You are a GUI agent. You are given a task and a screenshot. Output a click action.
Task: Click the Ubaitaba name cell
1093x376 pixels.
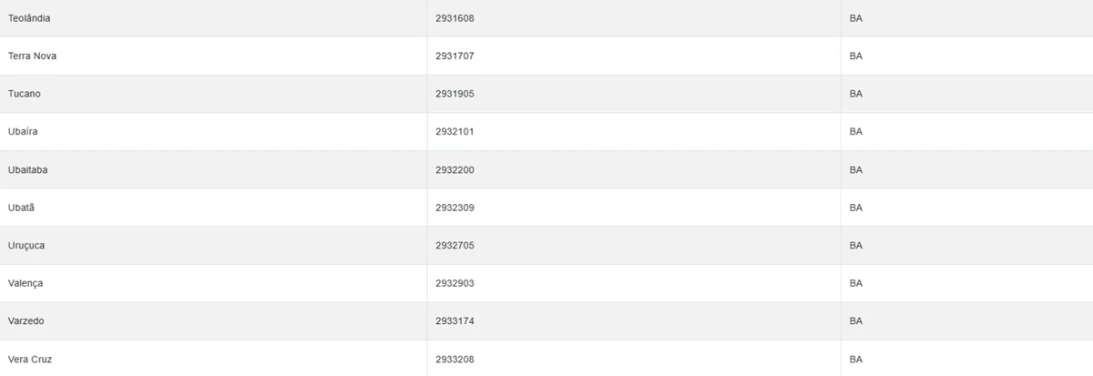pos(28,170)
